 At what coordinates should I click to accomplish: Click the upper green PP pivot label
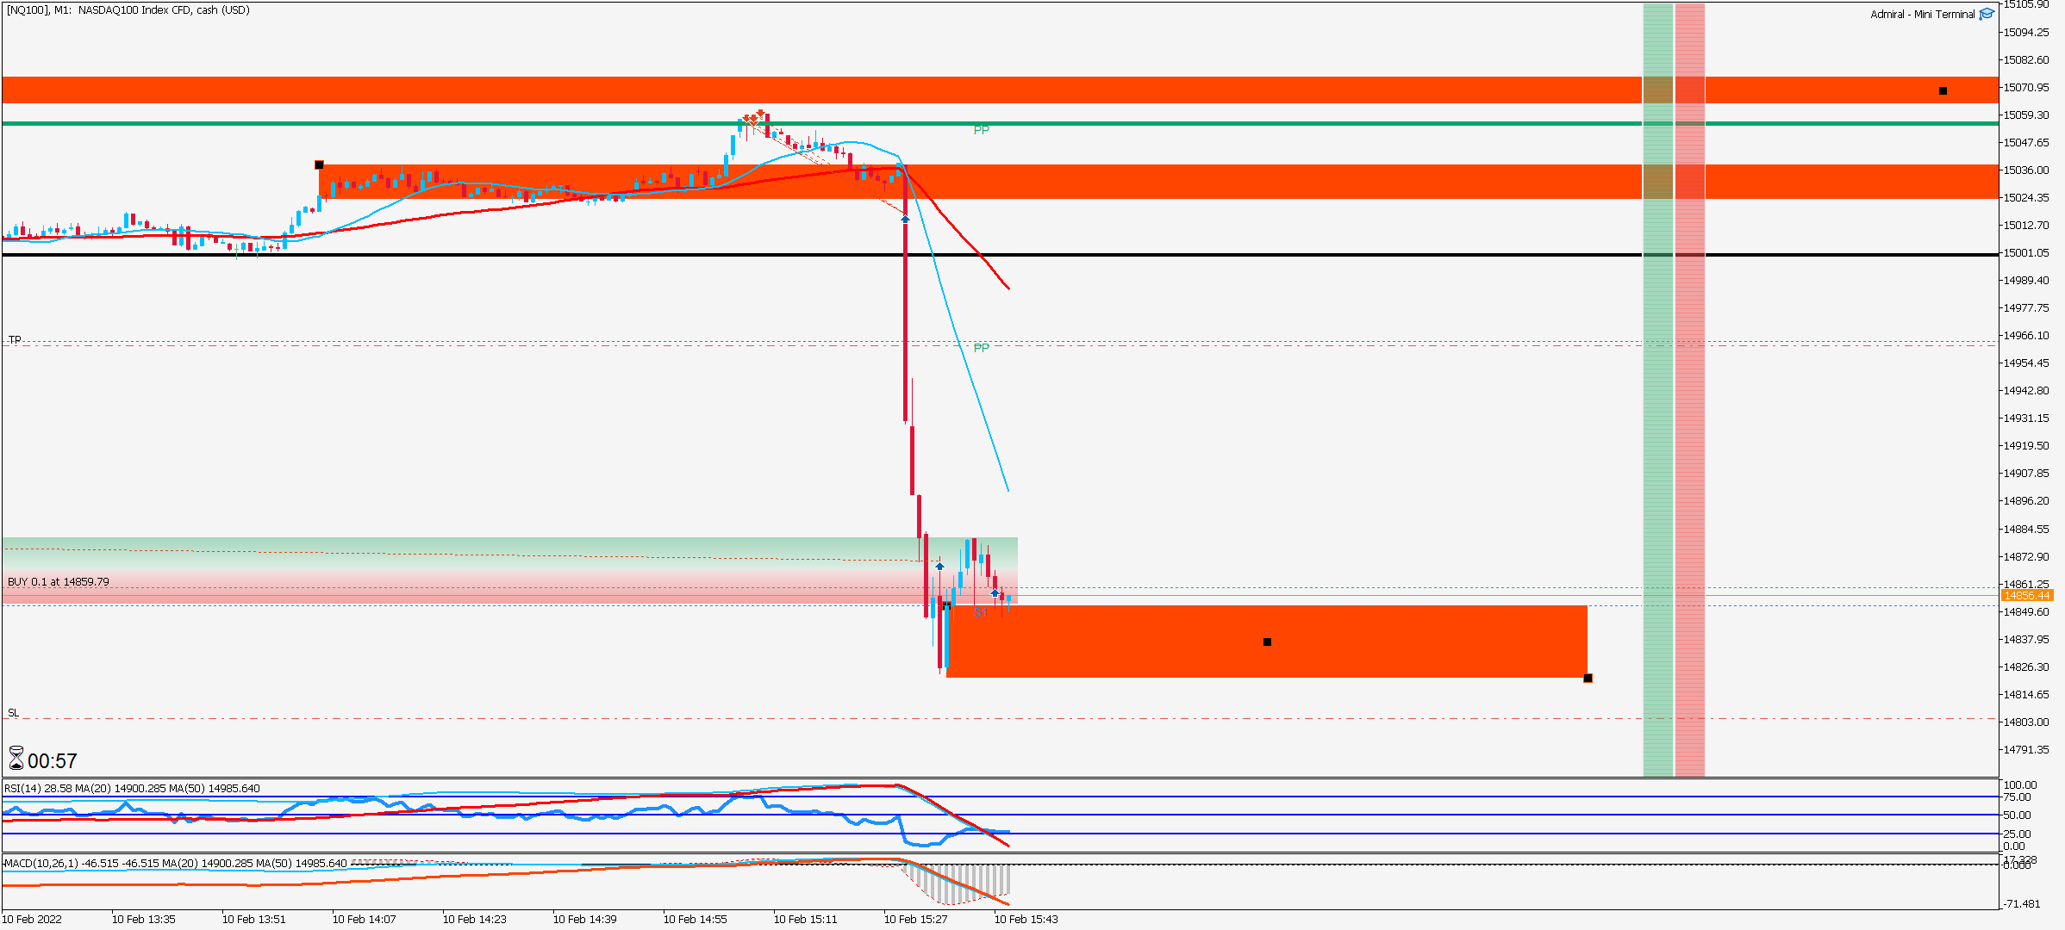(x=981, y=130)
